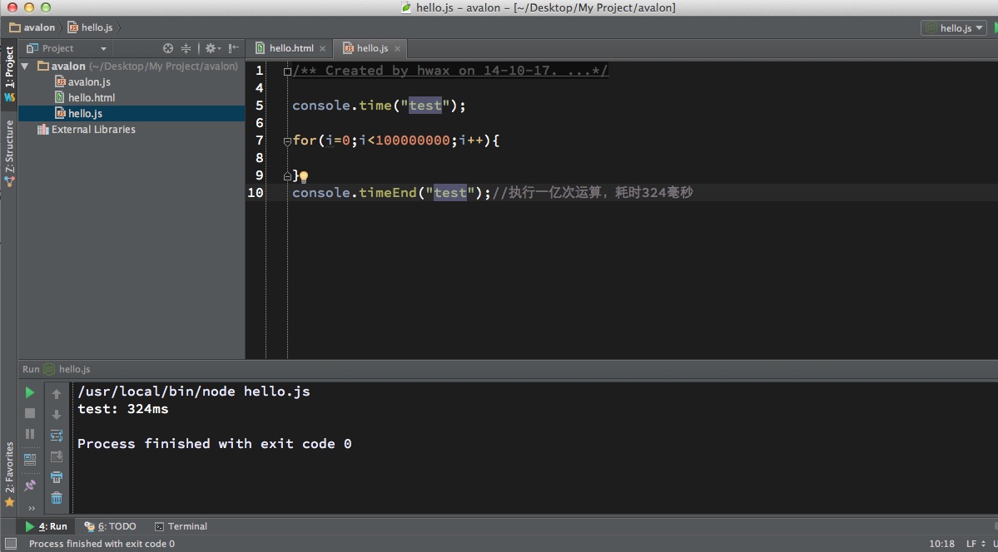
Task: Rerun hello.js using the green run icon
Action: point(29,392)
